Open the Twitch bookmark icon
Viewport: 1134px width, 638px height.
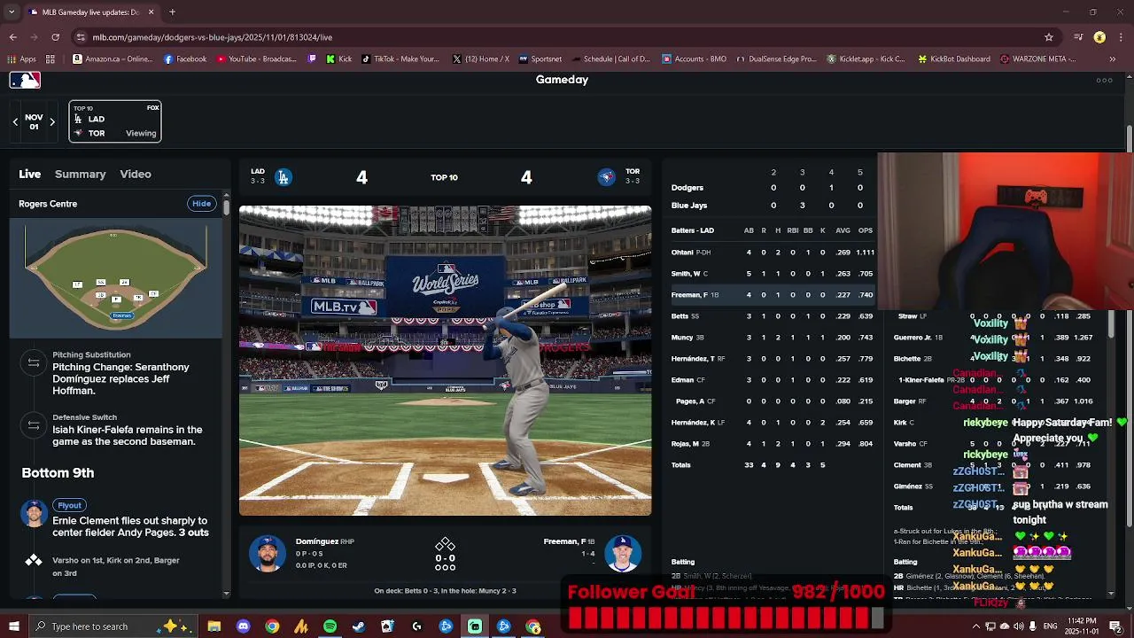click(313, 59)
